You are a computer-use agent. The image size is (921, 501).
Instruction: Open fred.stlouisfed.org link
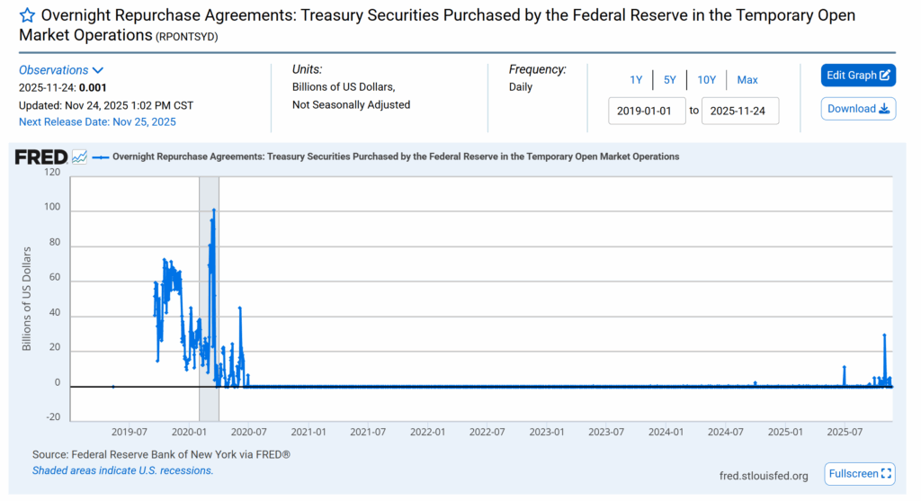pos(764,476)
